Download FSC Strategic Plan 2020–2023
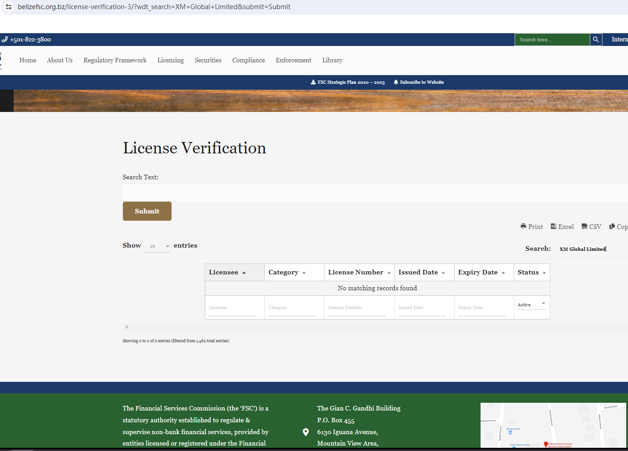 pos(348,82)
